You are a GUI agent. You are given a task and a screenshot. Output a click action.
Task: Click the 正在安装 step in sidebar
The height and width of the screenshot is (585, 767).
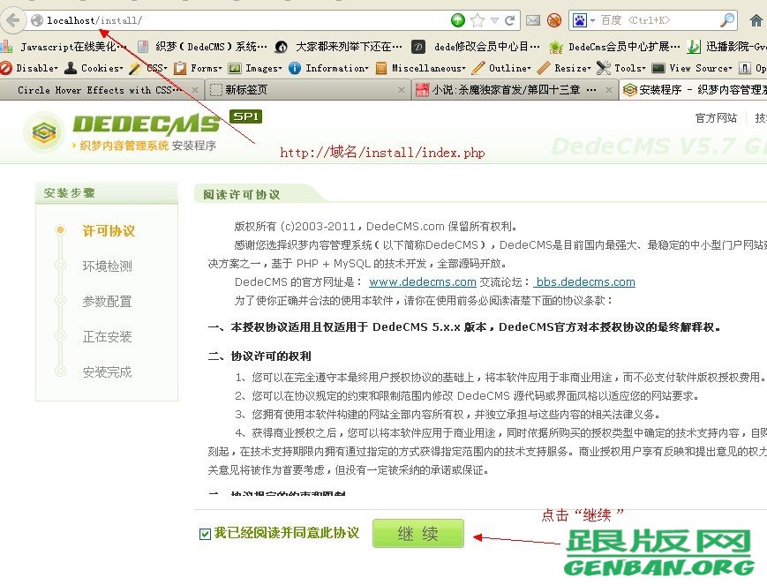tap(107, 336)
